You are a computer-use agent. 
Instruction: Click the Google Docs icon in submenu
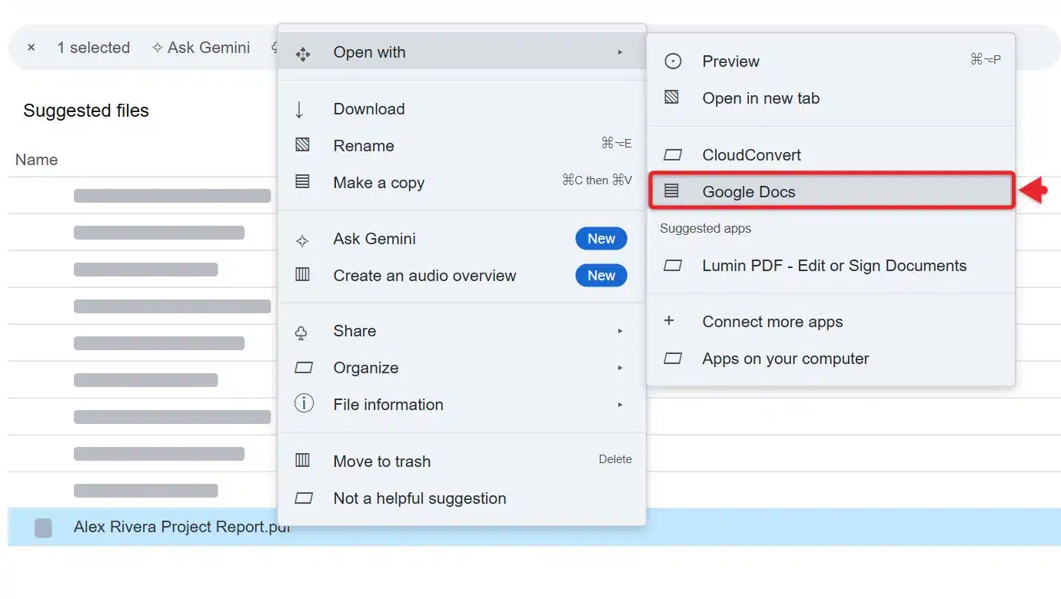click(671, 190)
